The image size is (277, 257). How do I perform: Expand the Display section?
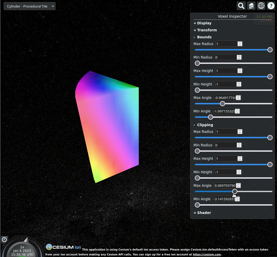click(203, 23)
